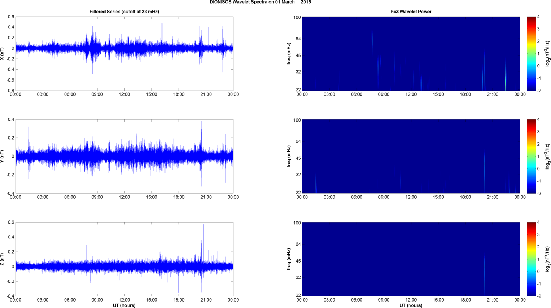This screenshot has width=551, height=308.
Task: Click the '12:00' tick under the X time series
Action: [124, 94]
